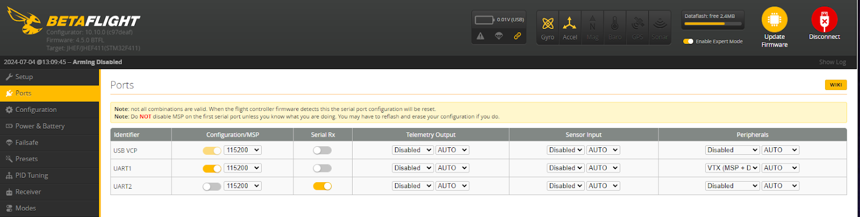Viewport: 860px width, 217px height.
Task: Expand UART2 Telemetry Output Disabled dropdown
Action: (x=412, y=186)
